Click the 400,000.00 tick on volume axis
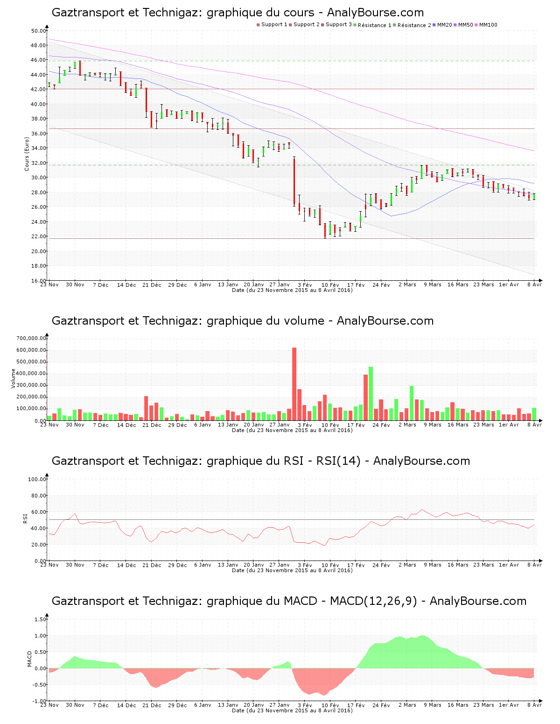Screen dimensions: 560x724 click(x=31, y=374)
